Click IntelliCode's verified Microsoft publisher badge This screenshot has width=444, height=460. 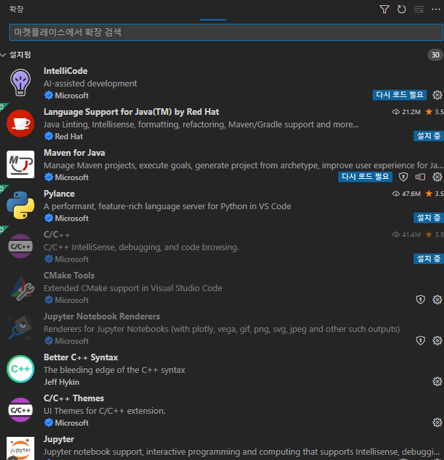[48, 95]
